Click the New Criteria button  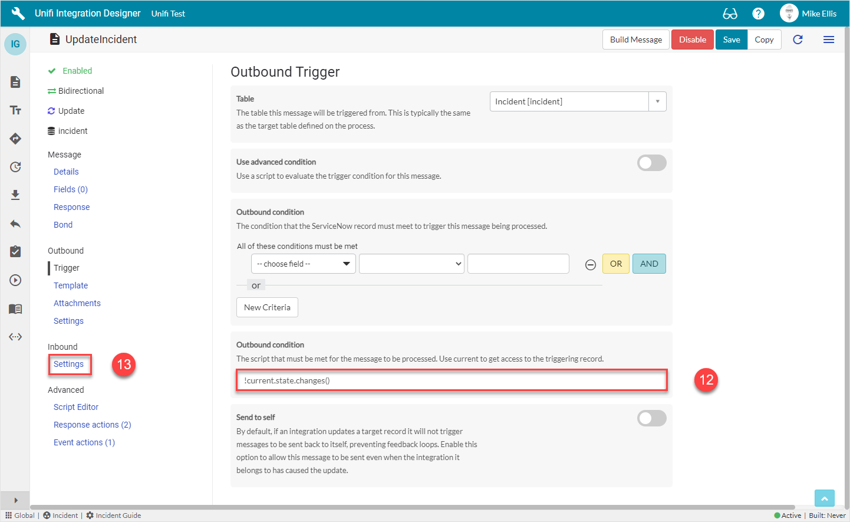point(267,307)
